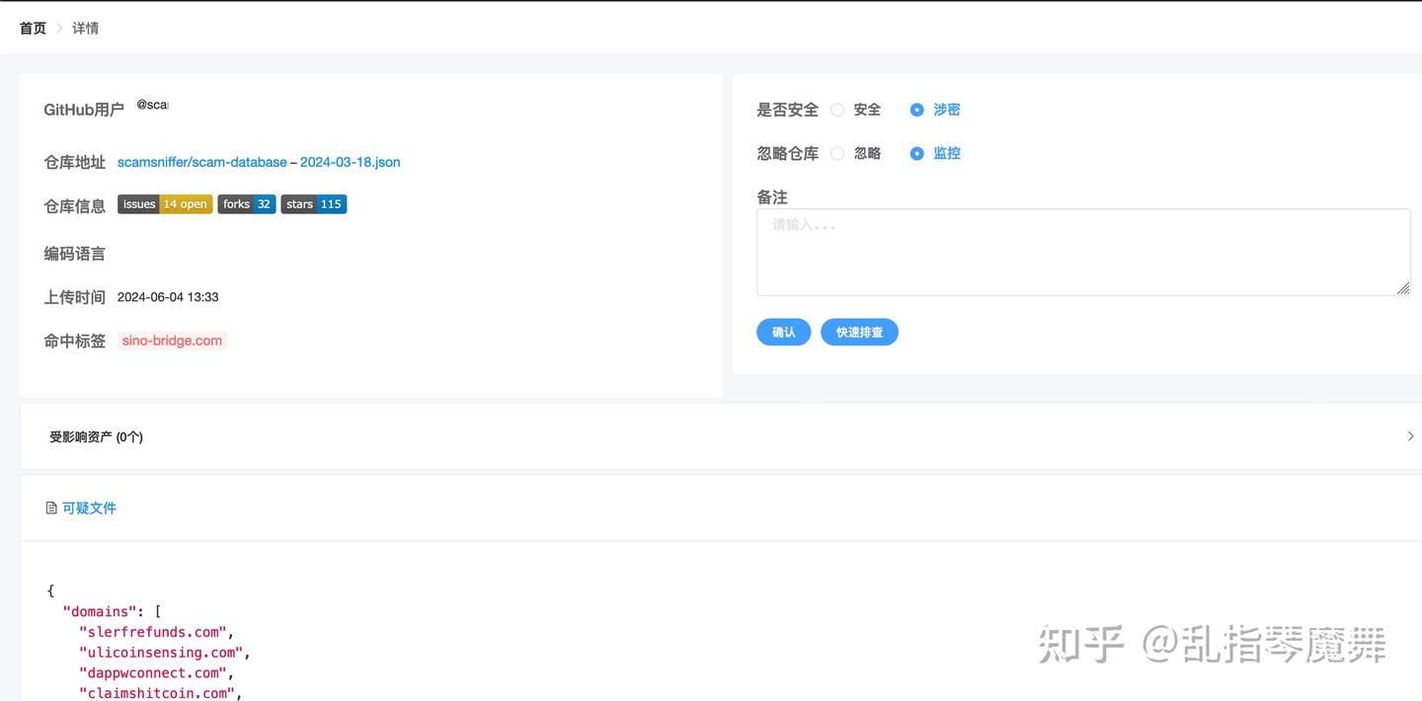Choose 忽略 for 忽略仓库
Screen dimensions: 1422x701
point(836,153)
